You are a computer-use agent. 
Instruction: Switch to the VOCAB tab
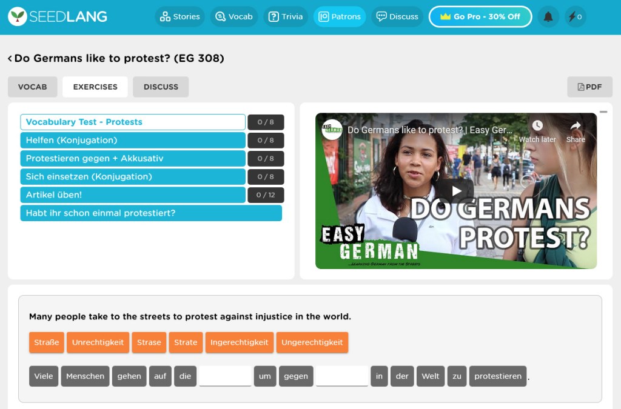(x=32, y=87)
